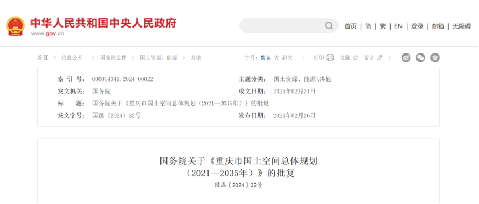Click the www.gov.cn address under the title

tap(47, 34)
